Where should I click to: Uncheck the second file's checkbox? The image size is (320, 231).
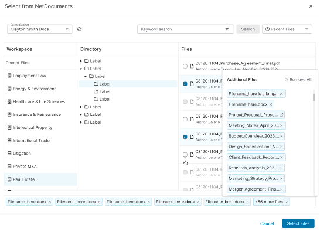pos(185,84)
